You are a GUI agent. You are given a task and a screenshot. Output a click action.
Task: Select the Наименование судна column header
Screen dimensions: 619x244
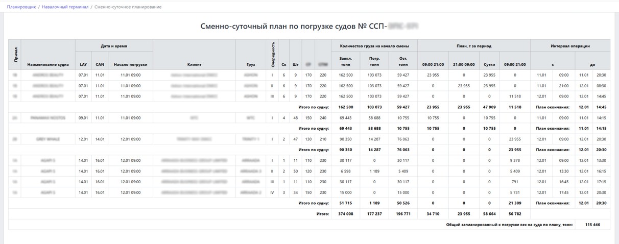48,65
